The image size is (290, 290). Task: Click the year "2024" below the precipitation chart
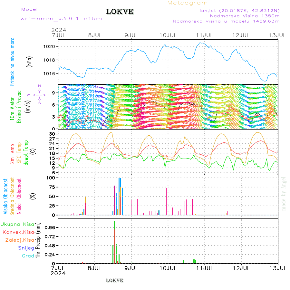58,273
